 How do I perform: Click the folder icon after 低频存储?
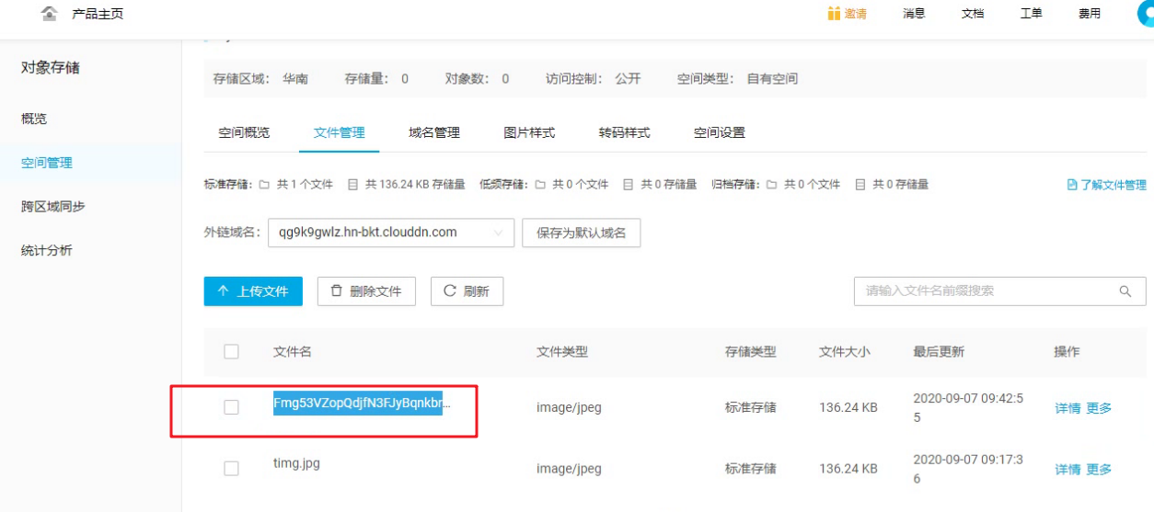coord(540,185)
